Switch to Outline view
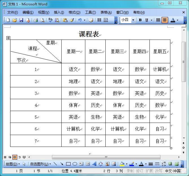 (19, 157)
